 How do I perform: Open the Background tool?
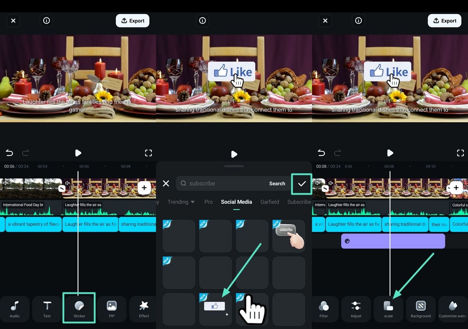420,309
